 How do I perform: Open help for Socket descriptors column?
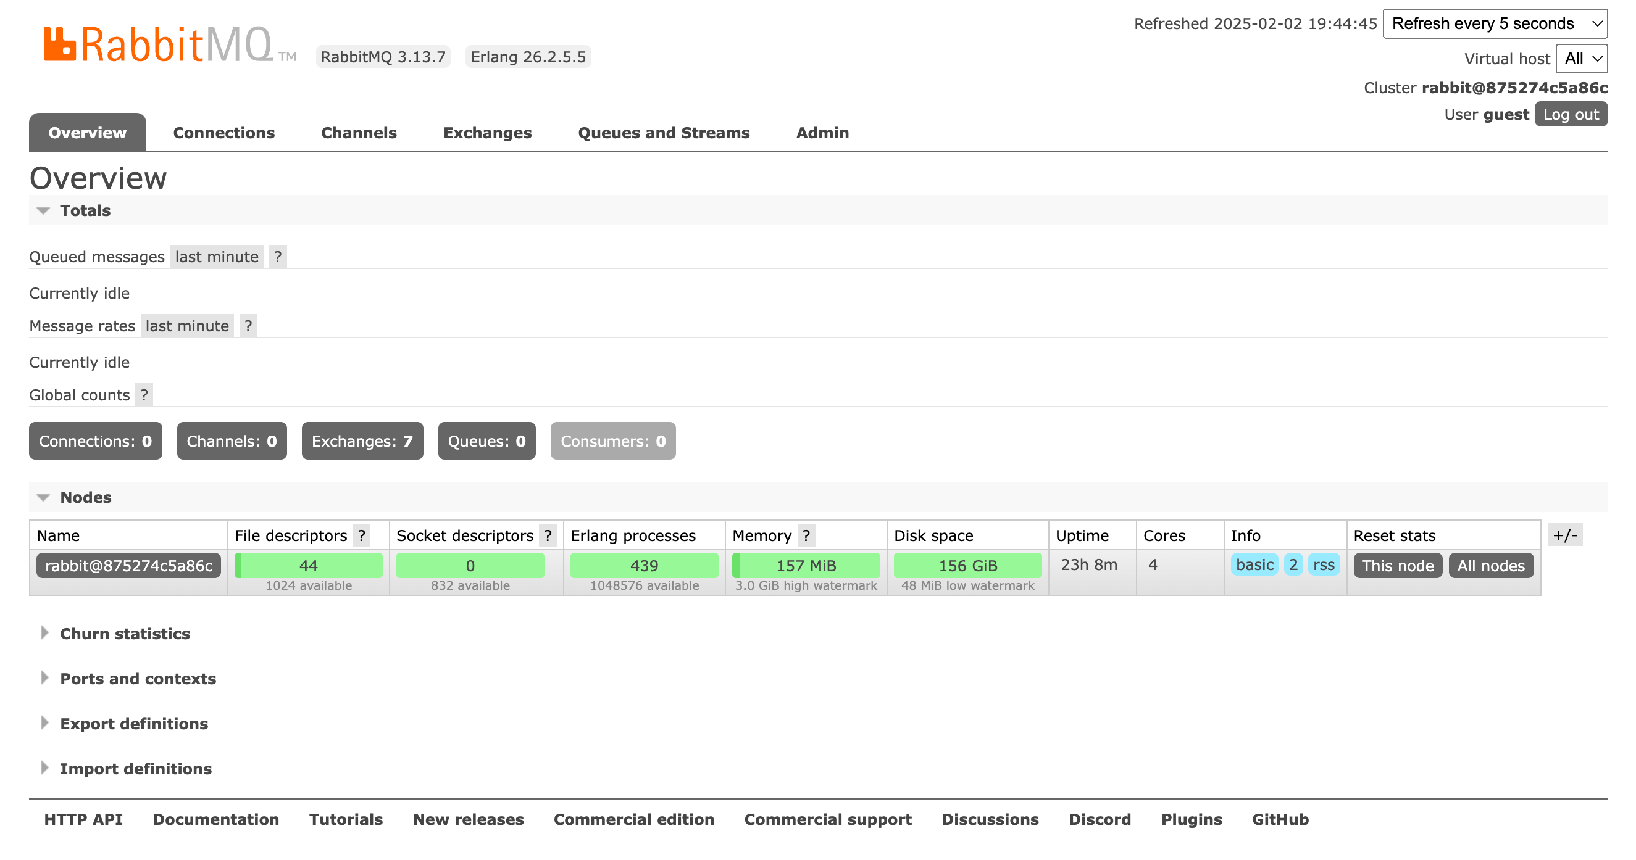click(548, 536)
